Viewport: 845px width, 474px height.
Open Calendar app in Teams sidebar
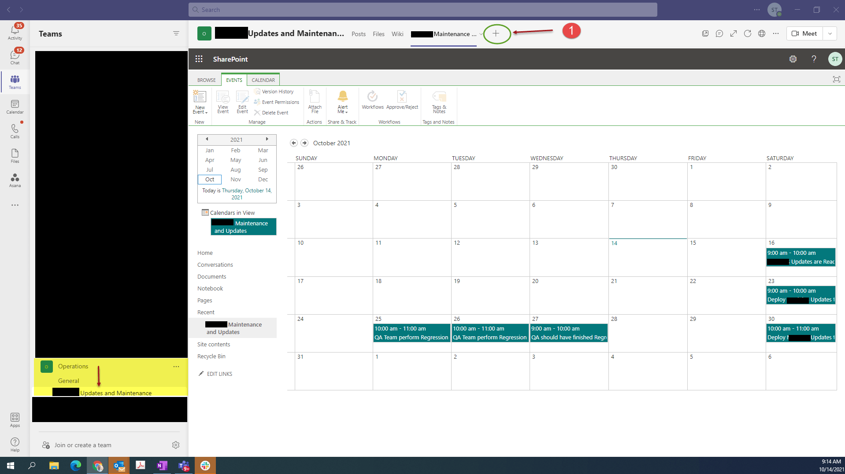click(x=15, y=107)
